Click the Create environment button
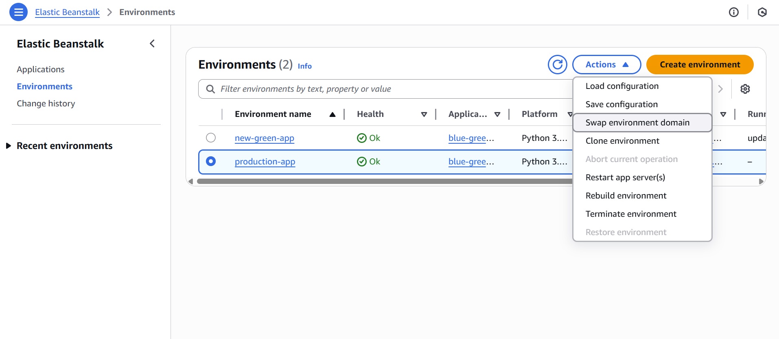This screenshot has width=779, height=339. (x=700, y=65)
